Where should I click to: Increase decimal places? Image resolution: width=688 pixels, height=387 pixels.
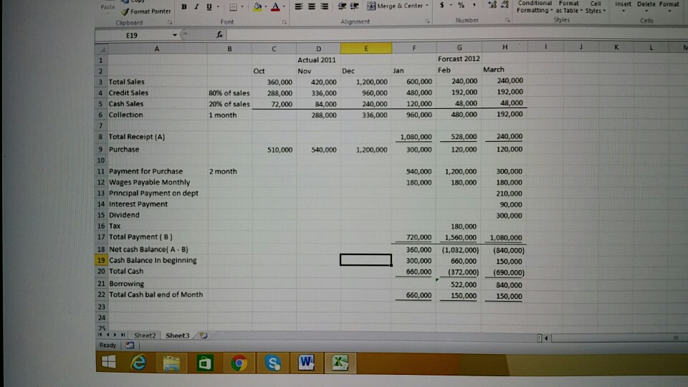[492, 5]
